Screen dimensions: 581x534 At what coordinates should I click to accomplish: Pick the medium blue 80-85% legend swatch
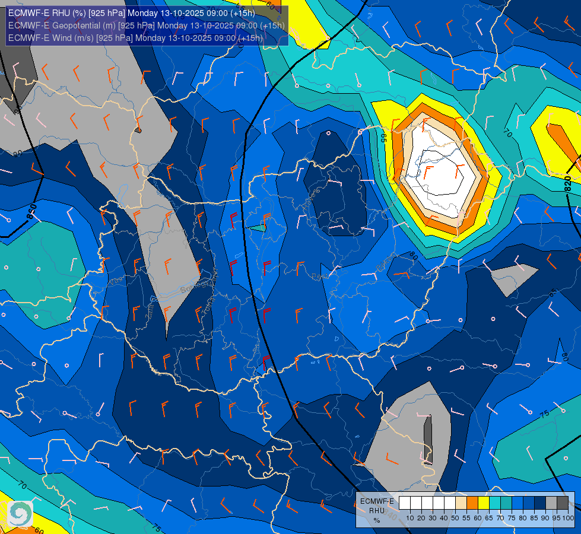click(529, 503)
